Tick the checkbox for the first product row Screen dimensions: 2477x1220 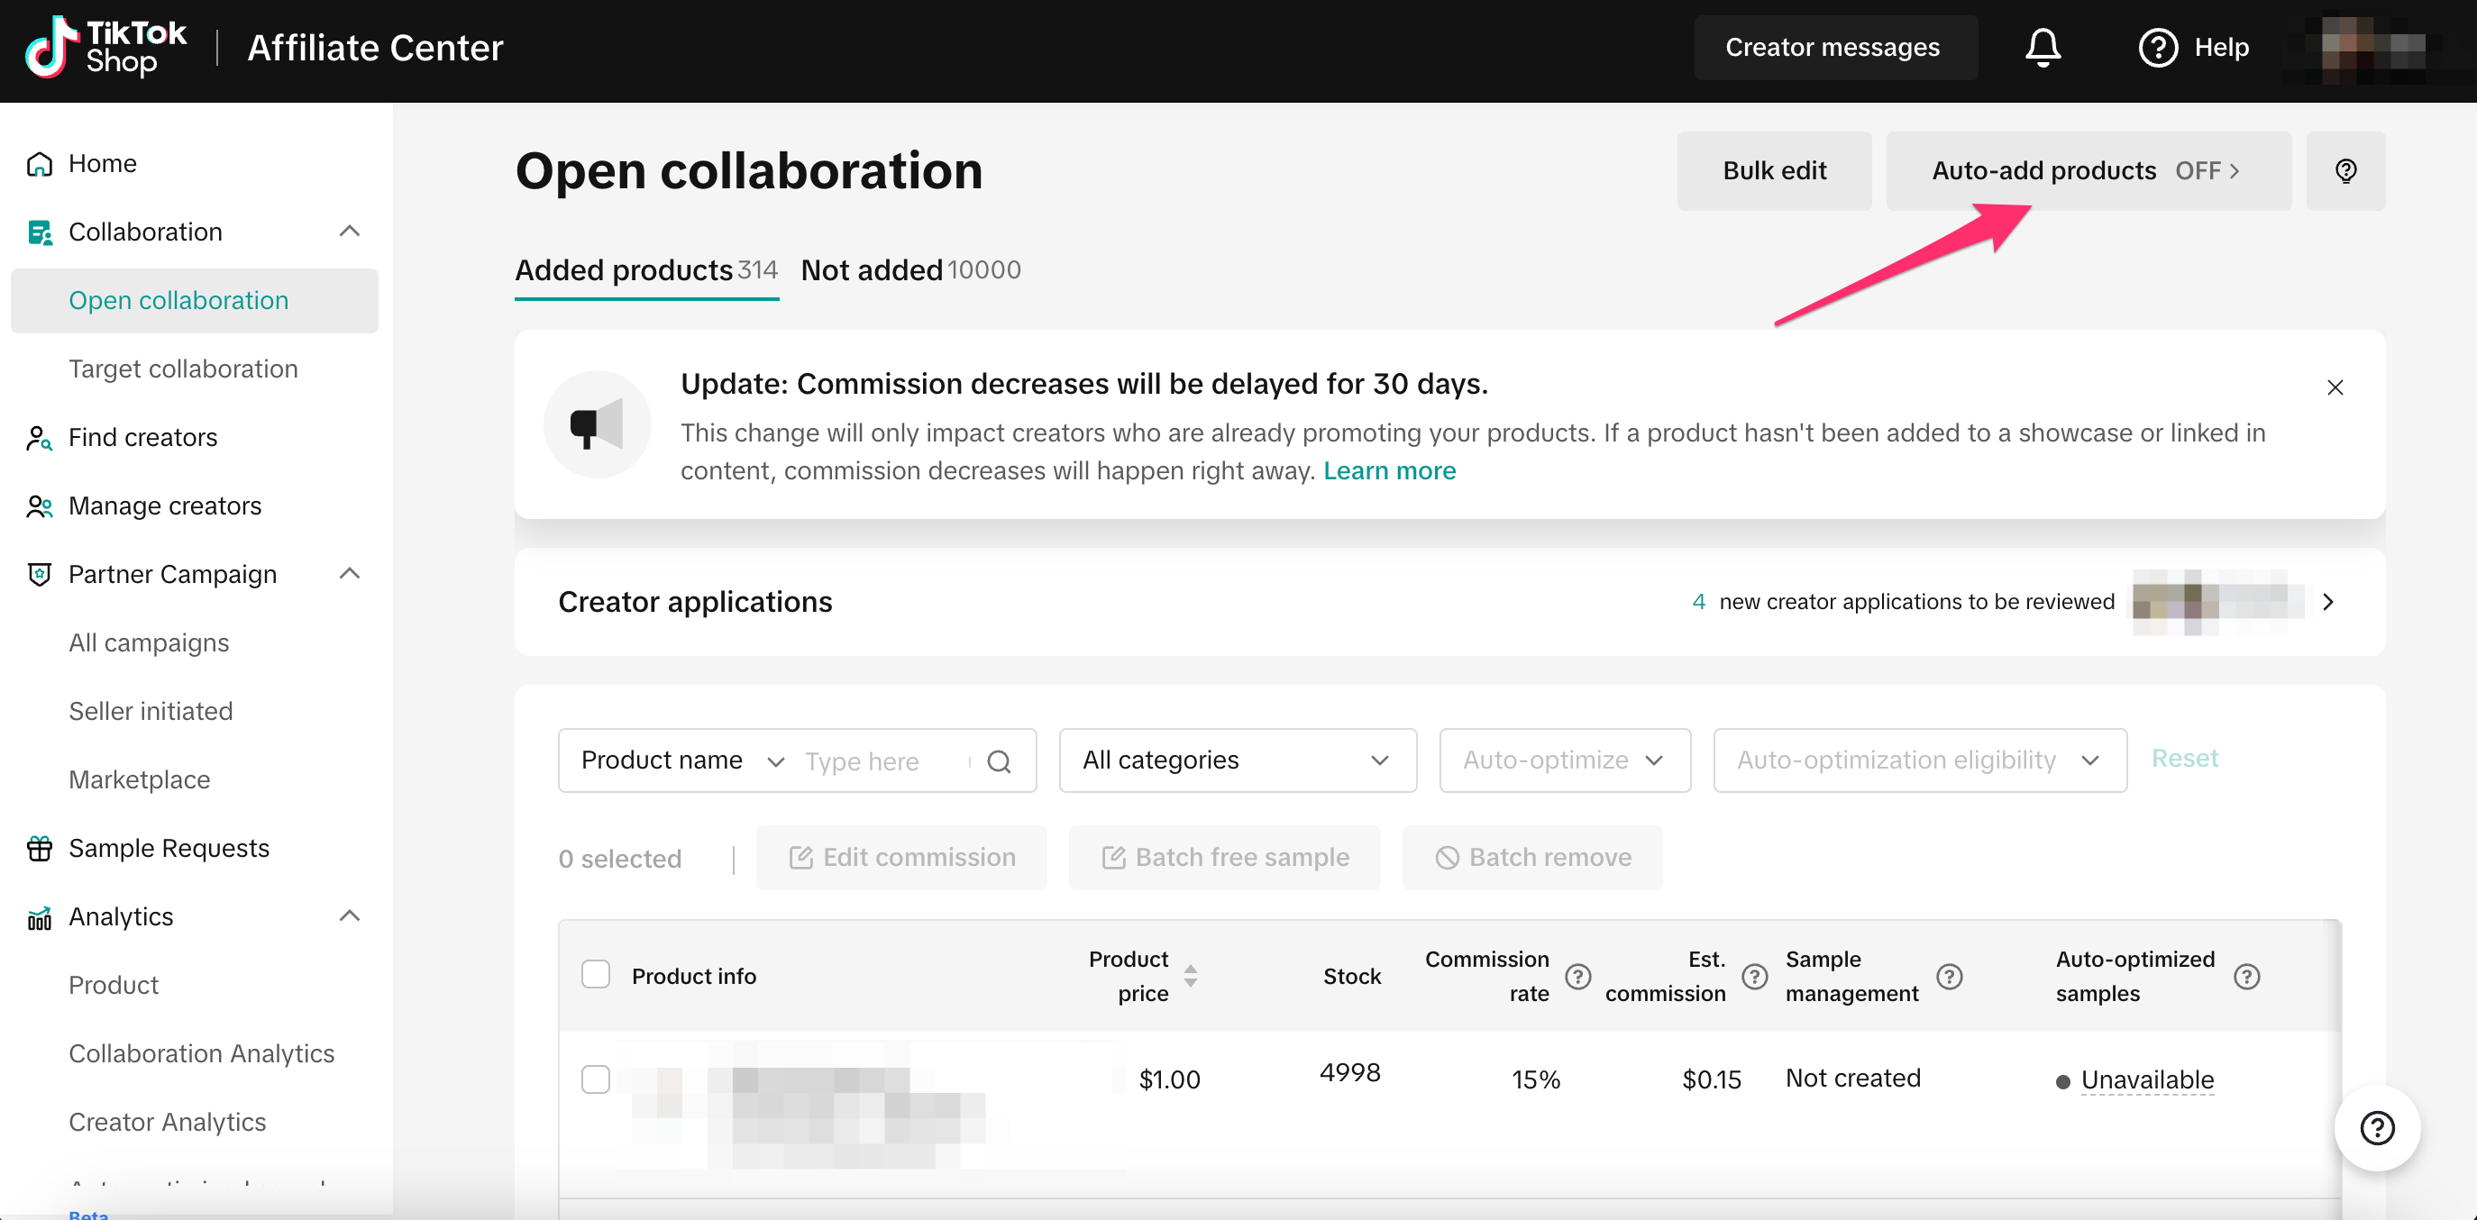595,1079
